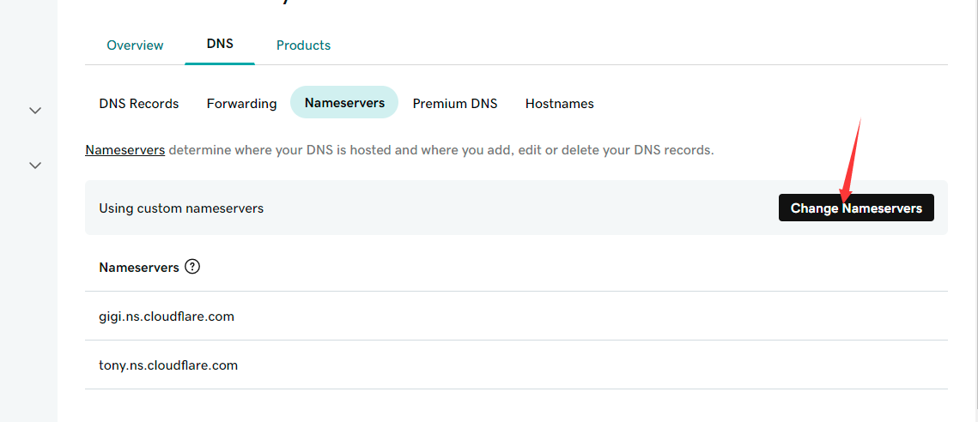Click the grey left sidebar panel
The image size is (978, 422).
pos(28,211)
